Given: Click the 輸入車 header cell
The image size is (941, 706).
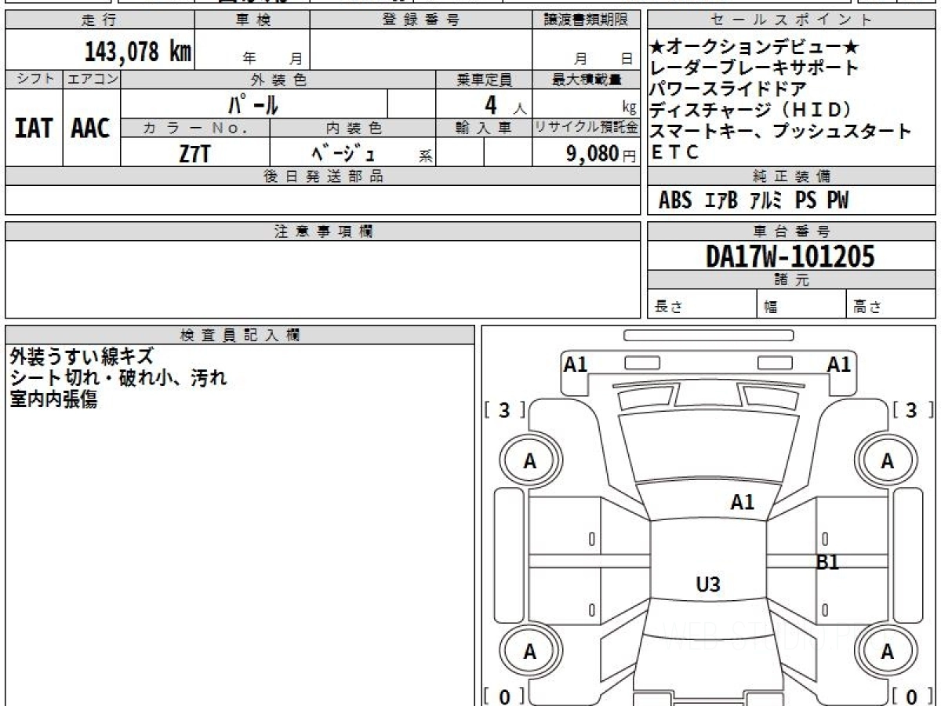Looking at the screenshot, I should 484,128.
